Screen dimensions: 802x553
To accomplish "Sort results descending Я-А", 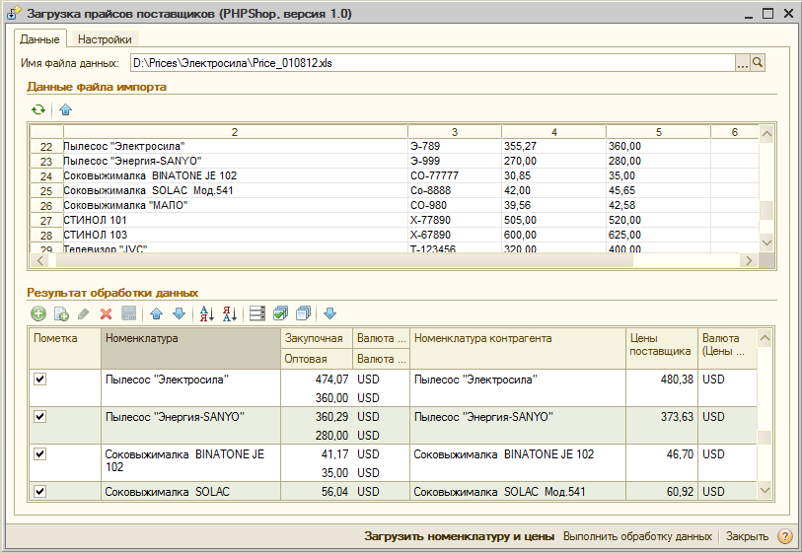I will pos(230,313).
